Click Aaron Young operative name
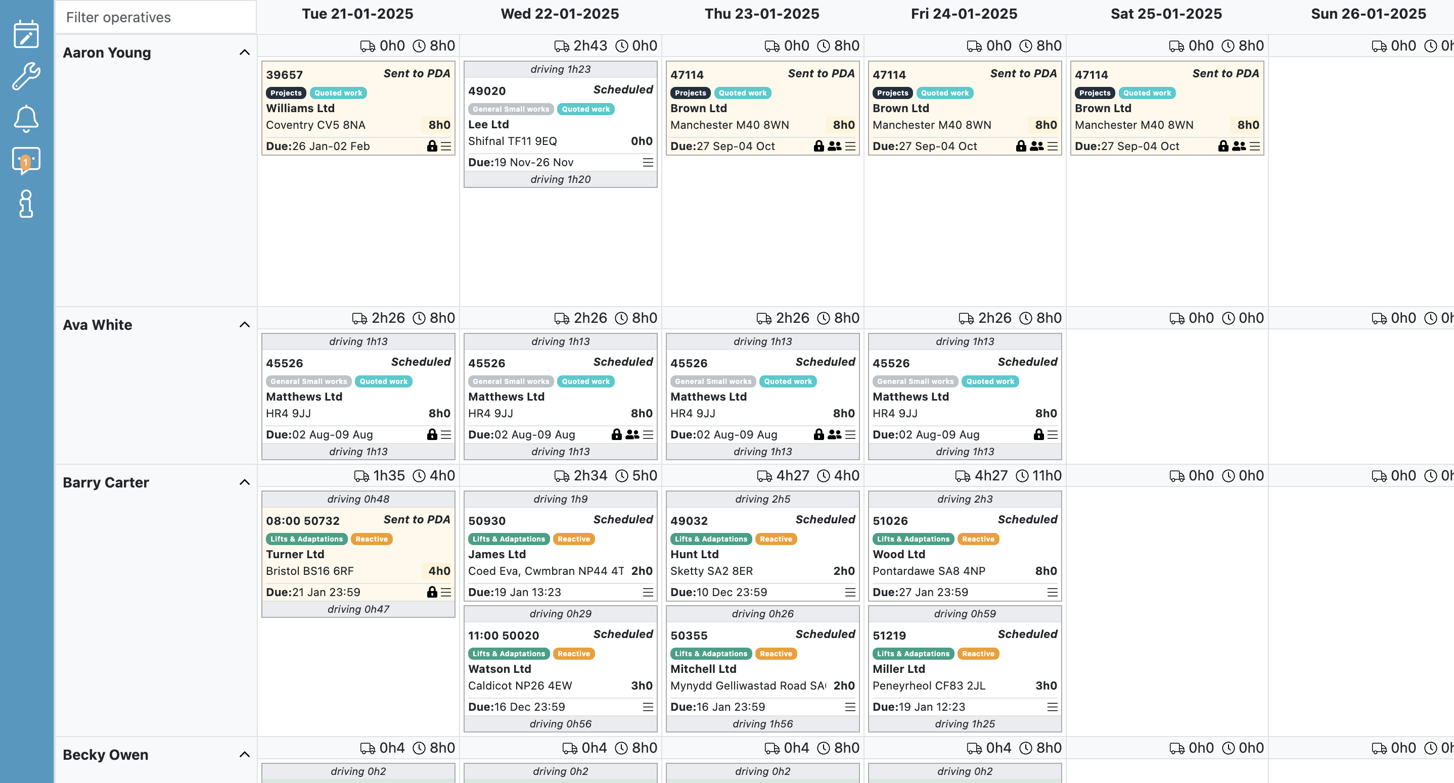 point(107,53)
